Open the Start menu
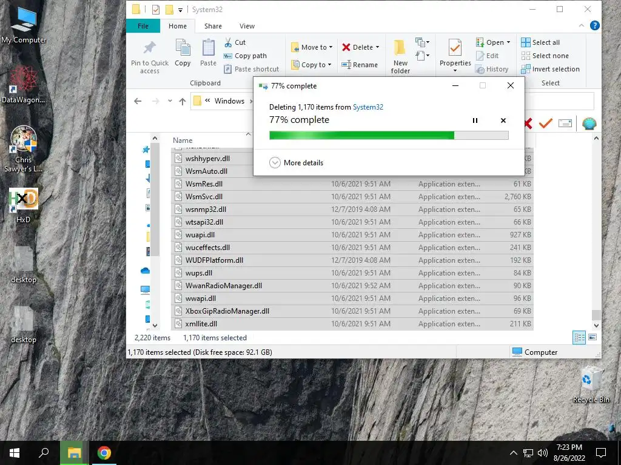This screenshot has width=621, height=465. (x=15, y=453)
